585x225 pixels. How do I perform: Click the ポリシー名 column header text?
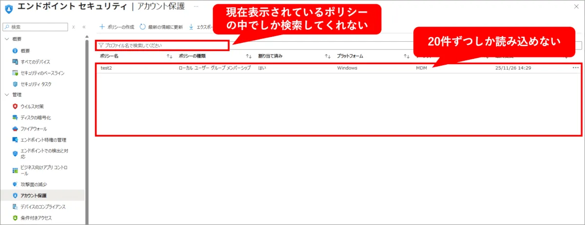coord(109,56)
